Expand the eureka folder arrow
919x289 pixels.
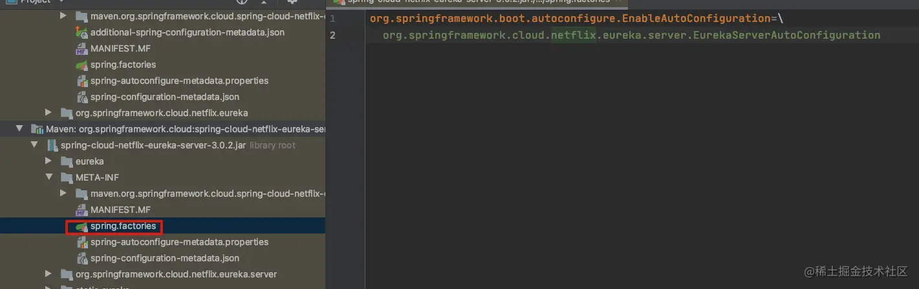48,161
